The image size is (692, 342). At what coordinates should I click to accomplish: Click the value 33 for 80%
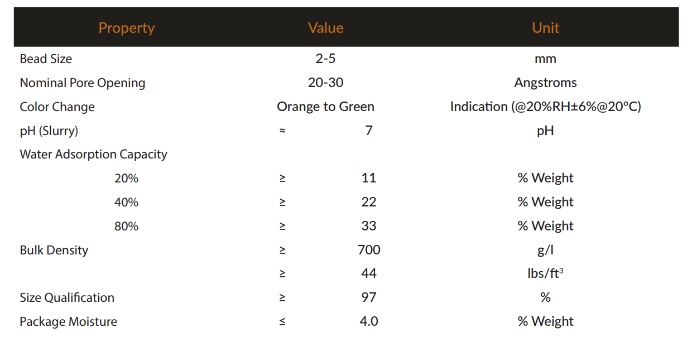[369, 226]
